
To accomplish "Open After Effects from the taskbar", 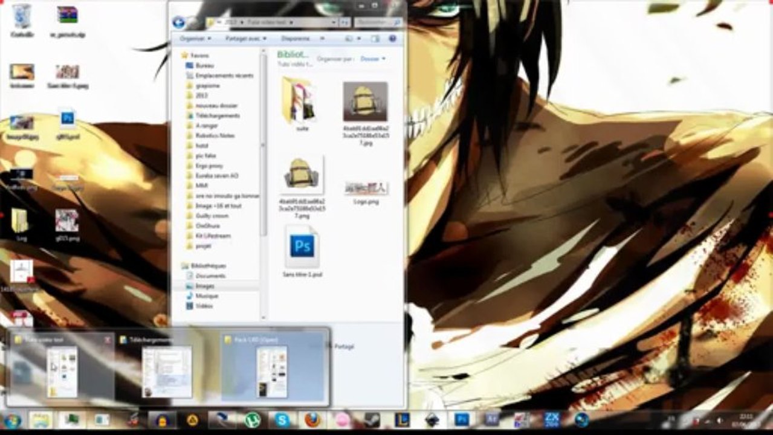I will [492, 420].
